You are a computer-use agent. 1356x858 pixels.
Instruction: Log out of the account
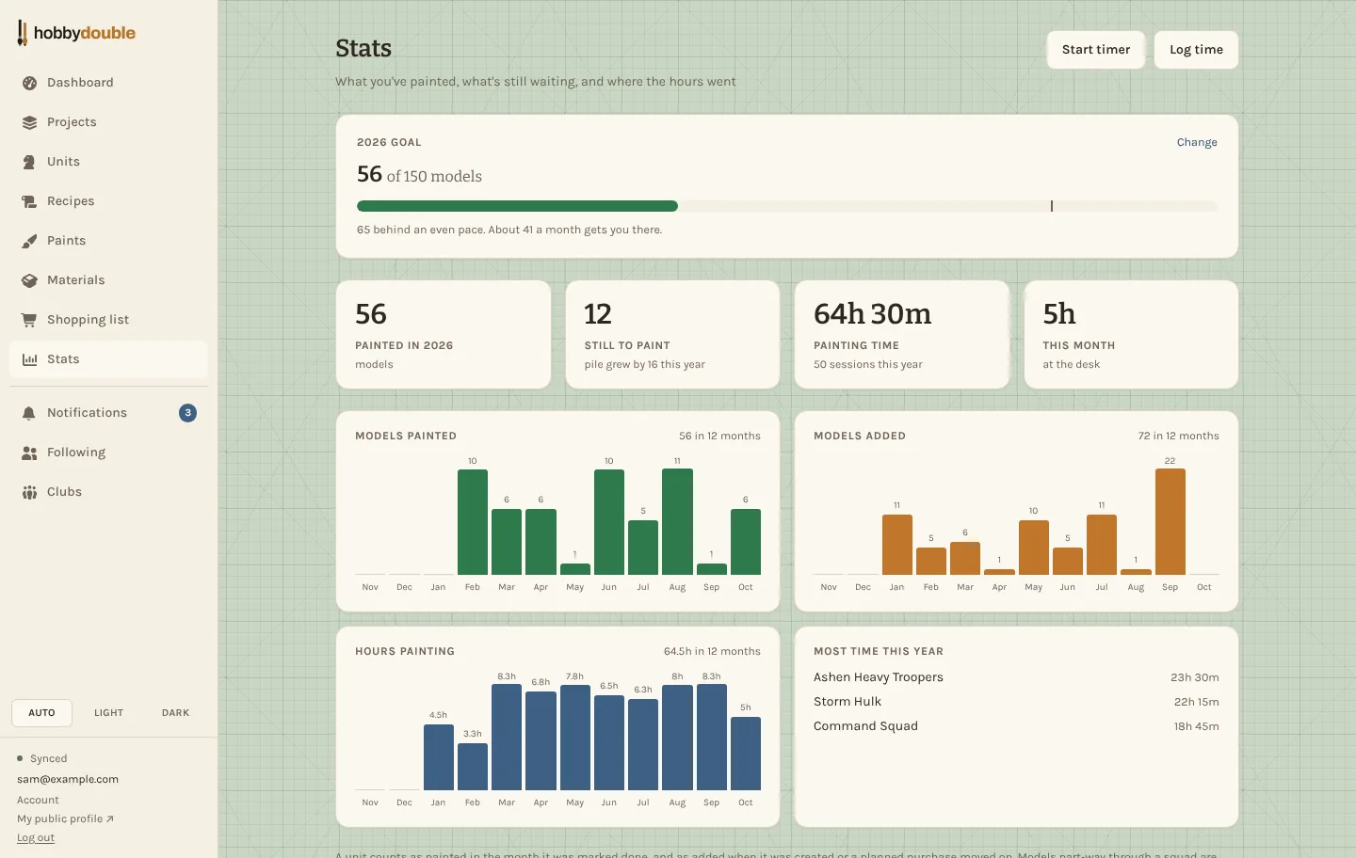pos(36,837)
